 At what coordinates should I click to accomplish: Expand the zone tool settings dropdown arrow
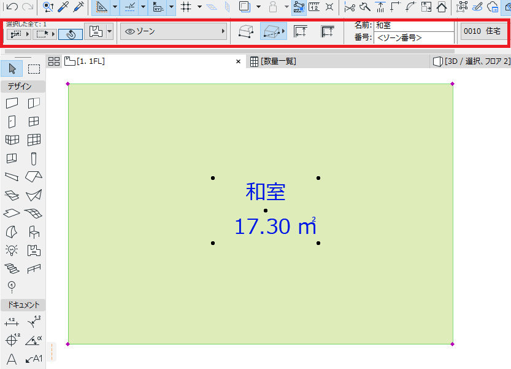pyautogui.click(x=109, y=31)
